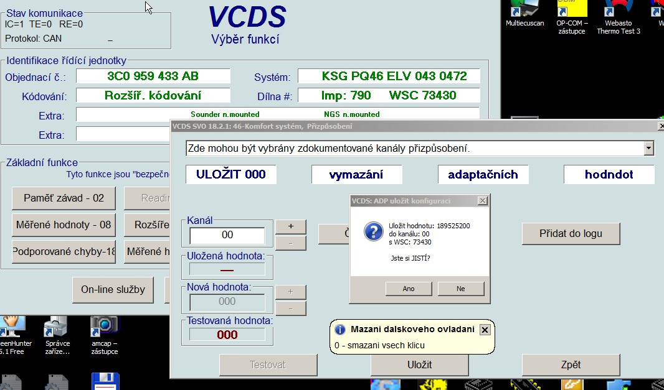Click the Nová hodnota field showing 000
664x390 pixels.
click(x=227, y=302)
